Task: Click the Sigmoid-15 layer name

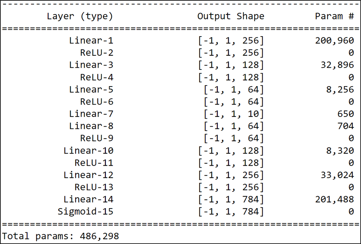Action: click(85, 212)
